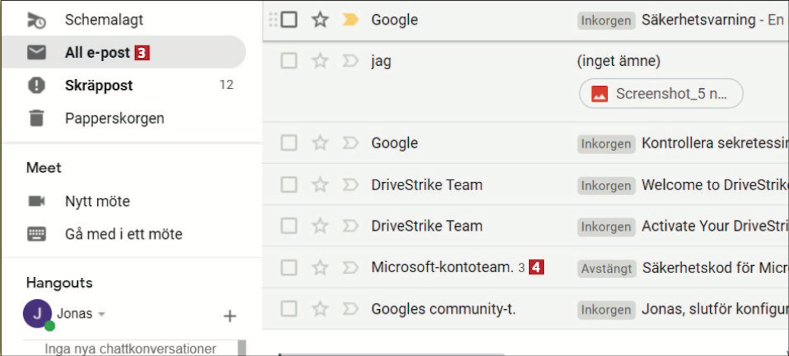Click sender name jag
This screenshot has height=356, width=789.
(381, 62)
